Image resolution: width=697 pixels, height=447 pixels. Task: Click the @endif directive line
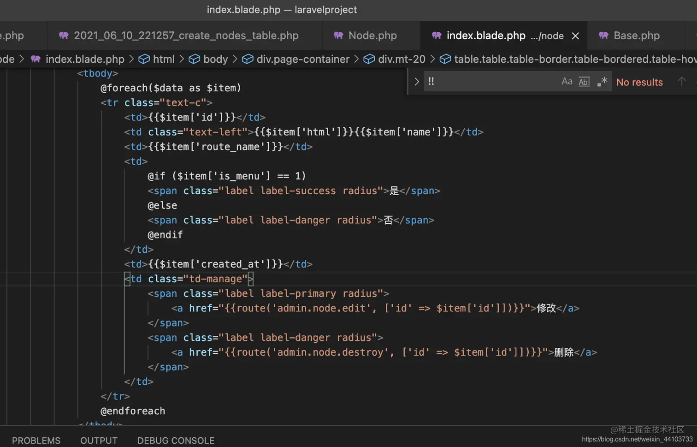[x=165, y=235]
